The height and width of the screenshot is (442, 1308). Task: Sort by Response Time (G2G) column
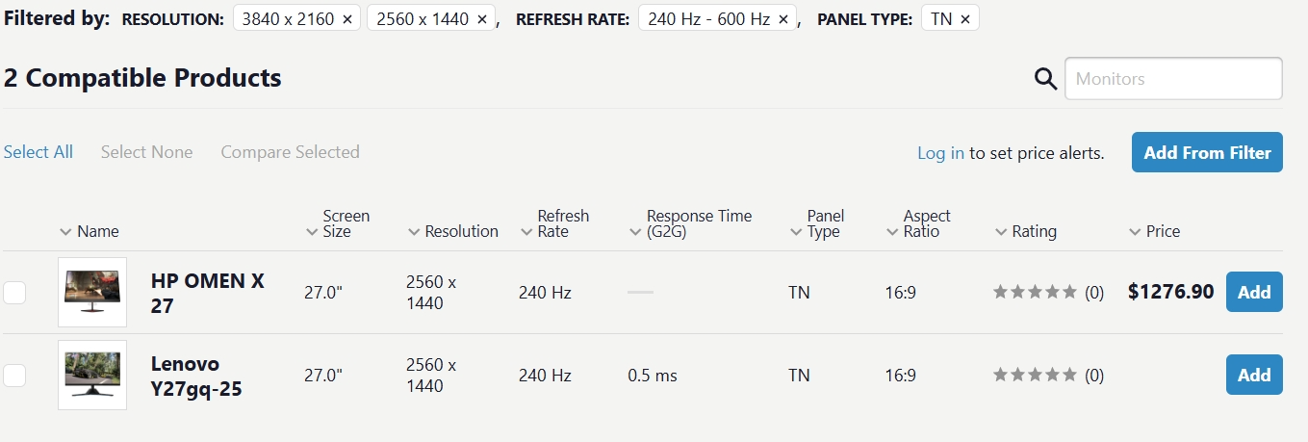pyautogui.click(x=698, y=223)
